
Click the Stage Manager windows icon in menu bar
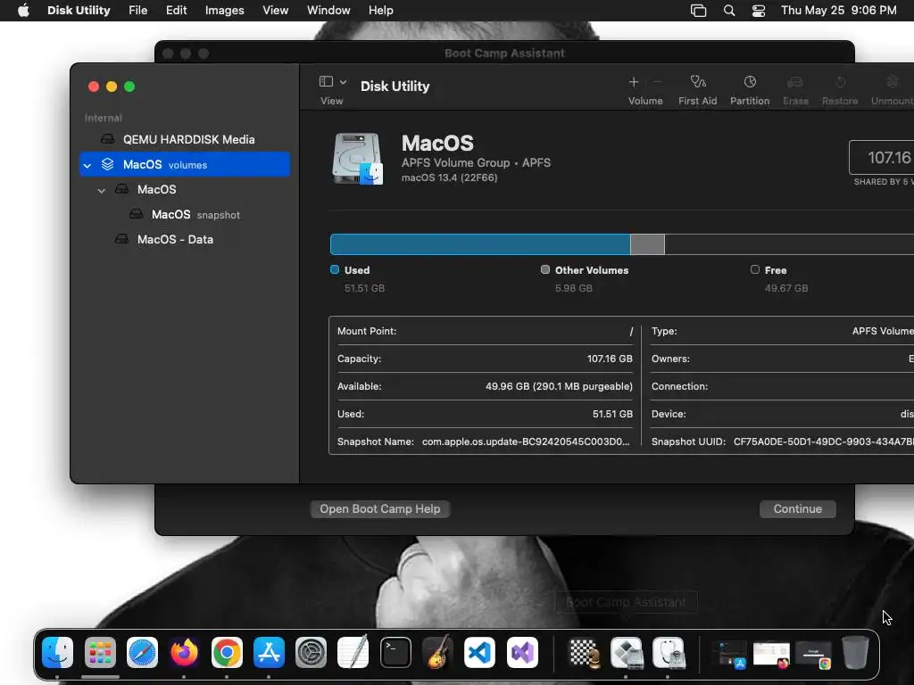(698, 11)
